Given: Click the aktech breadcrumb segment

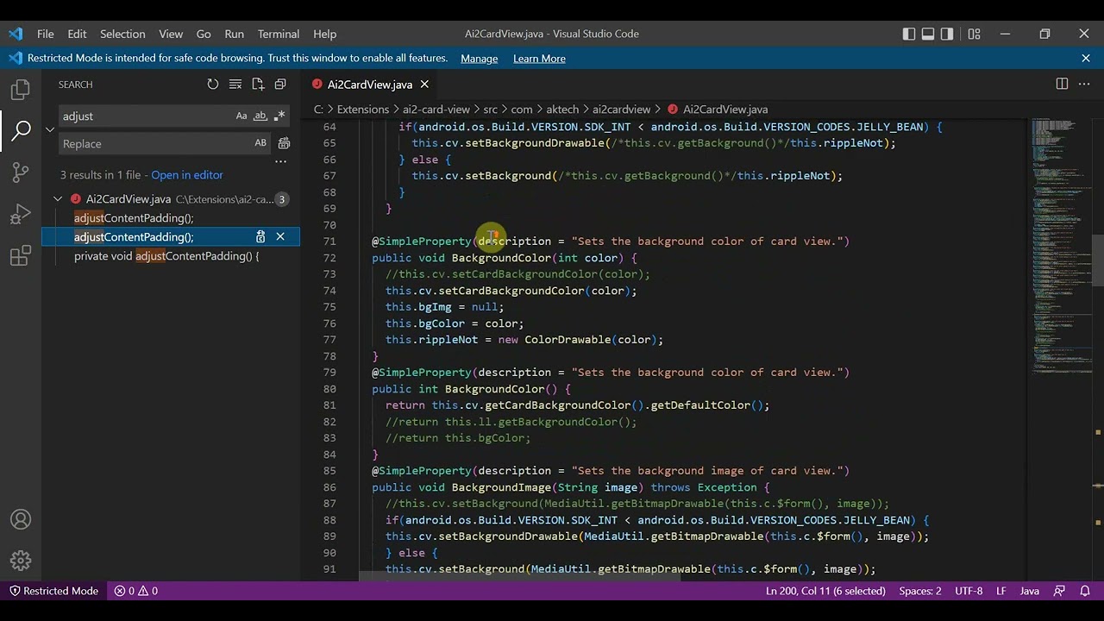Looking at the screenshot, I should (562, 110).
